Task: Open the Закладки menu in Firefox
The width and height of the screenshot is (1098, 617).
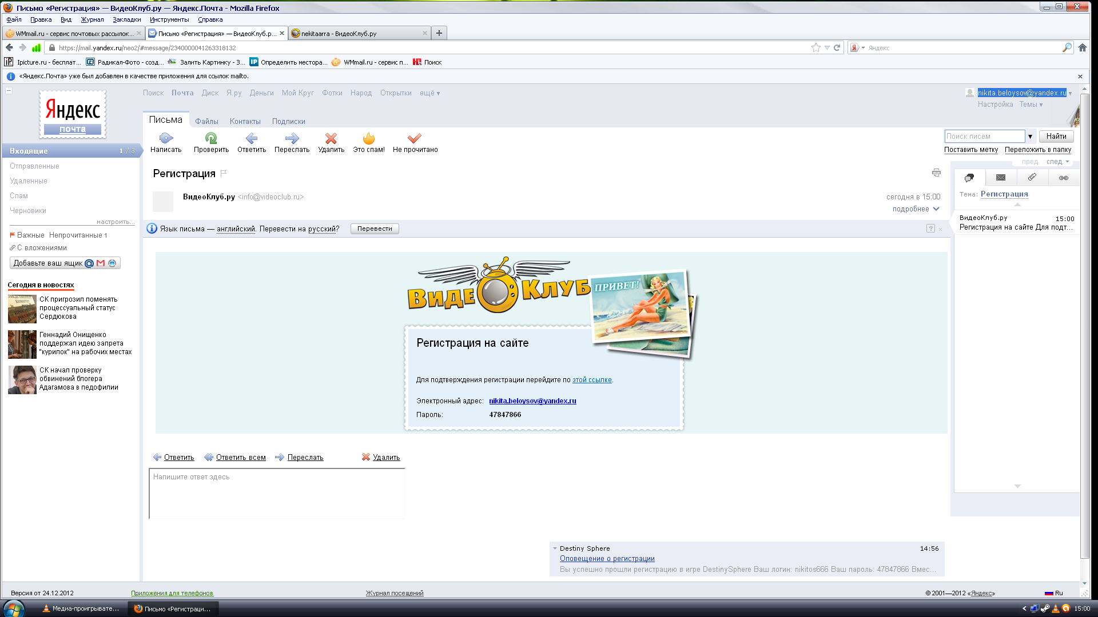Action: click(126, 19)
